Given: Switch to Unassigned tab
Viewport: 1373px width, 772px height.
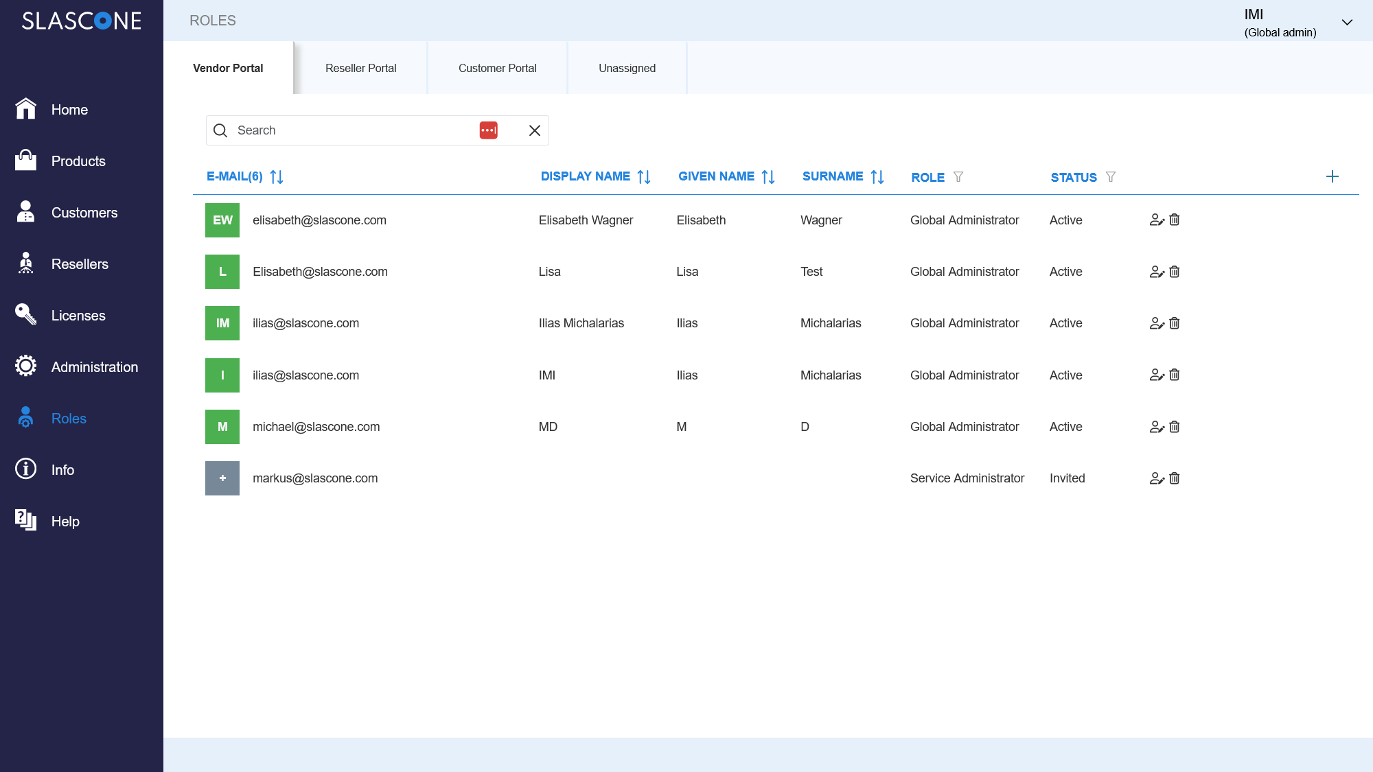Looking at the screenshot, I should (627, 68).
